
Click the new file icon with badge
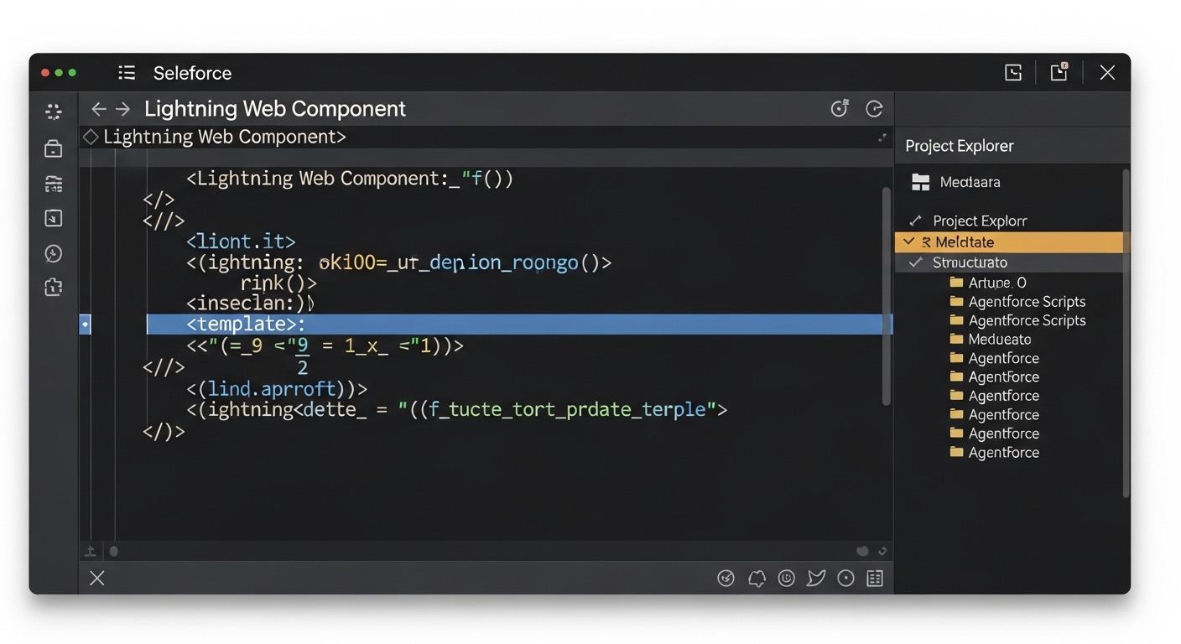(x=1058, y=72)
